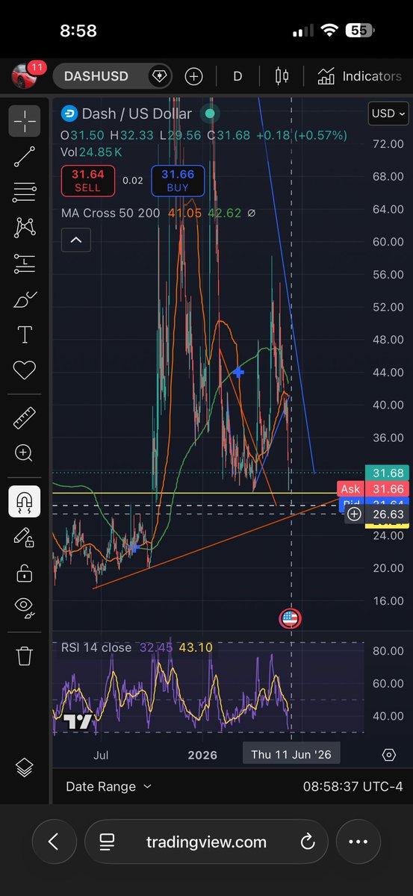The width and height of the screenshot is (413, 896).
Task: Open the Indicators menu
Action: [x=359, y=76]
